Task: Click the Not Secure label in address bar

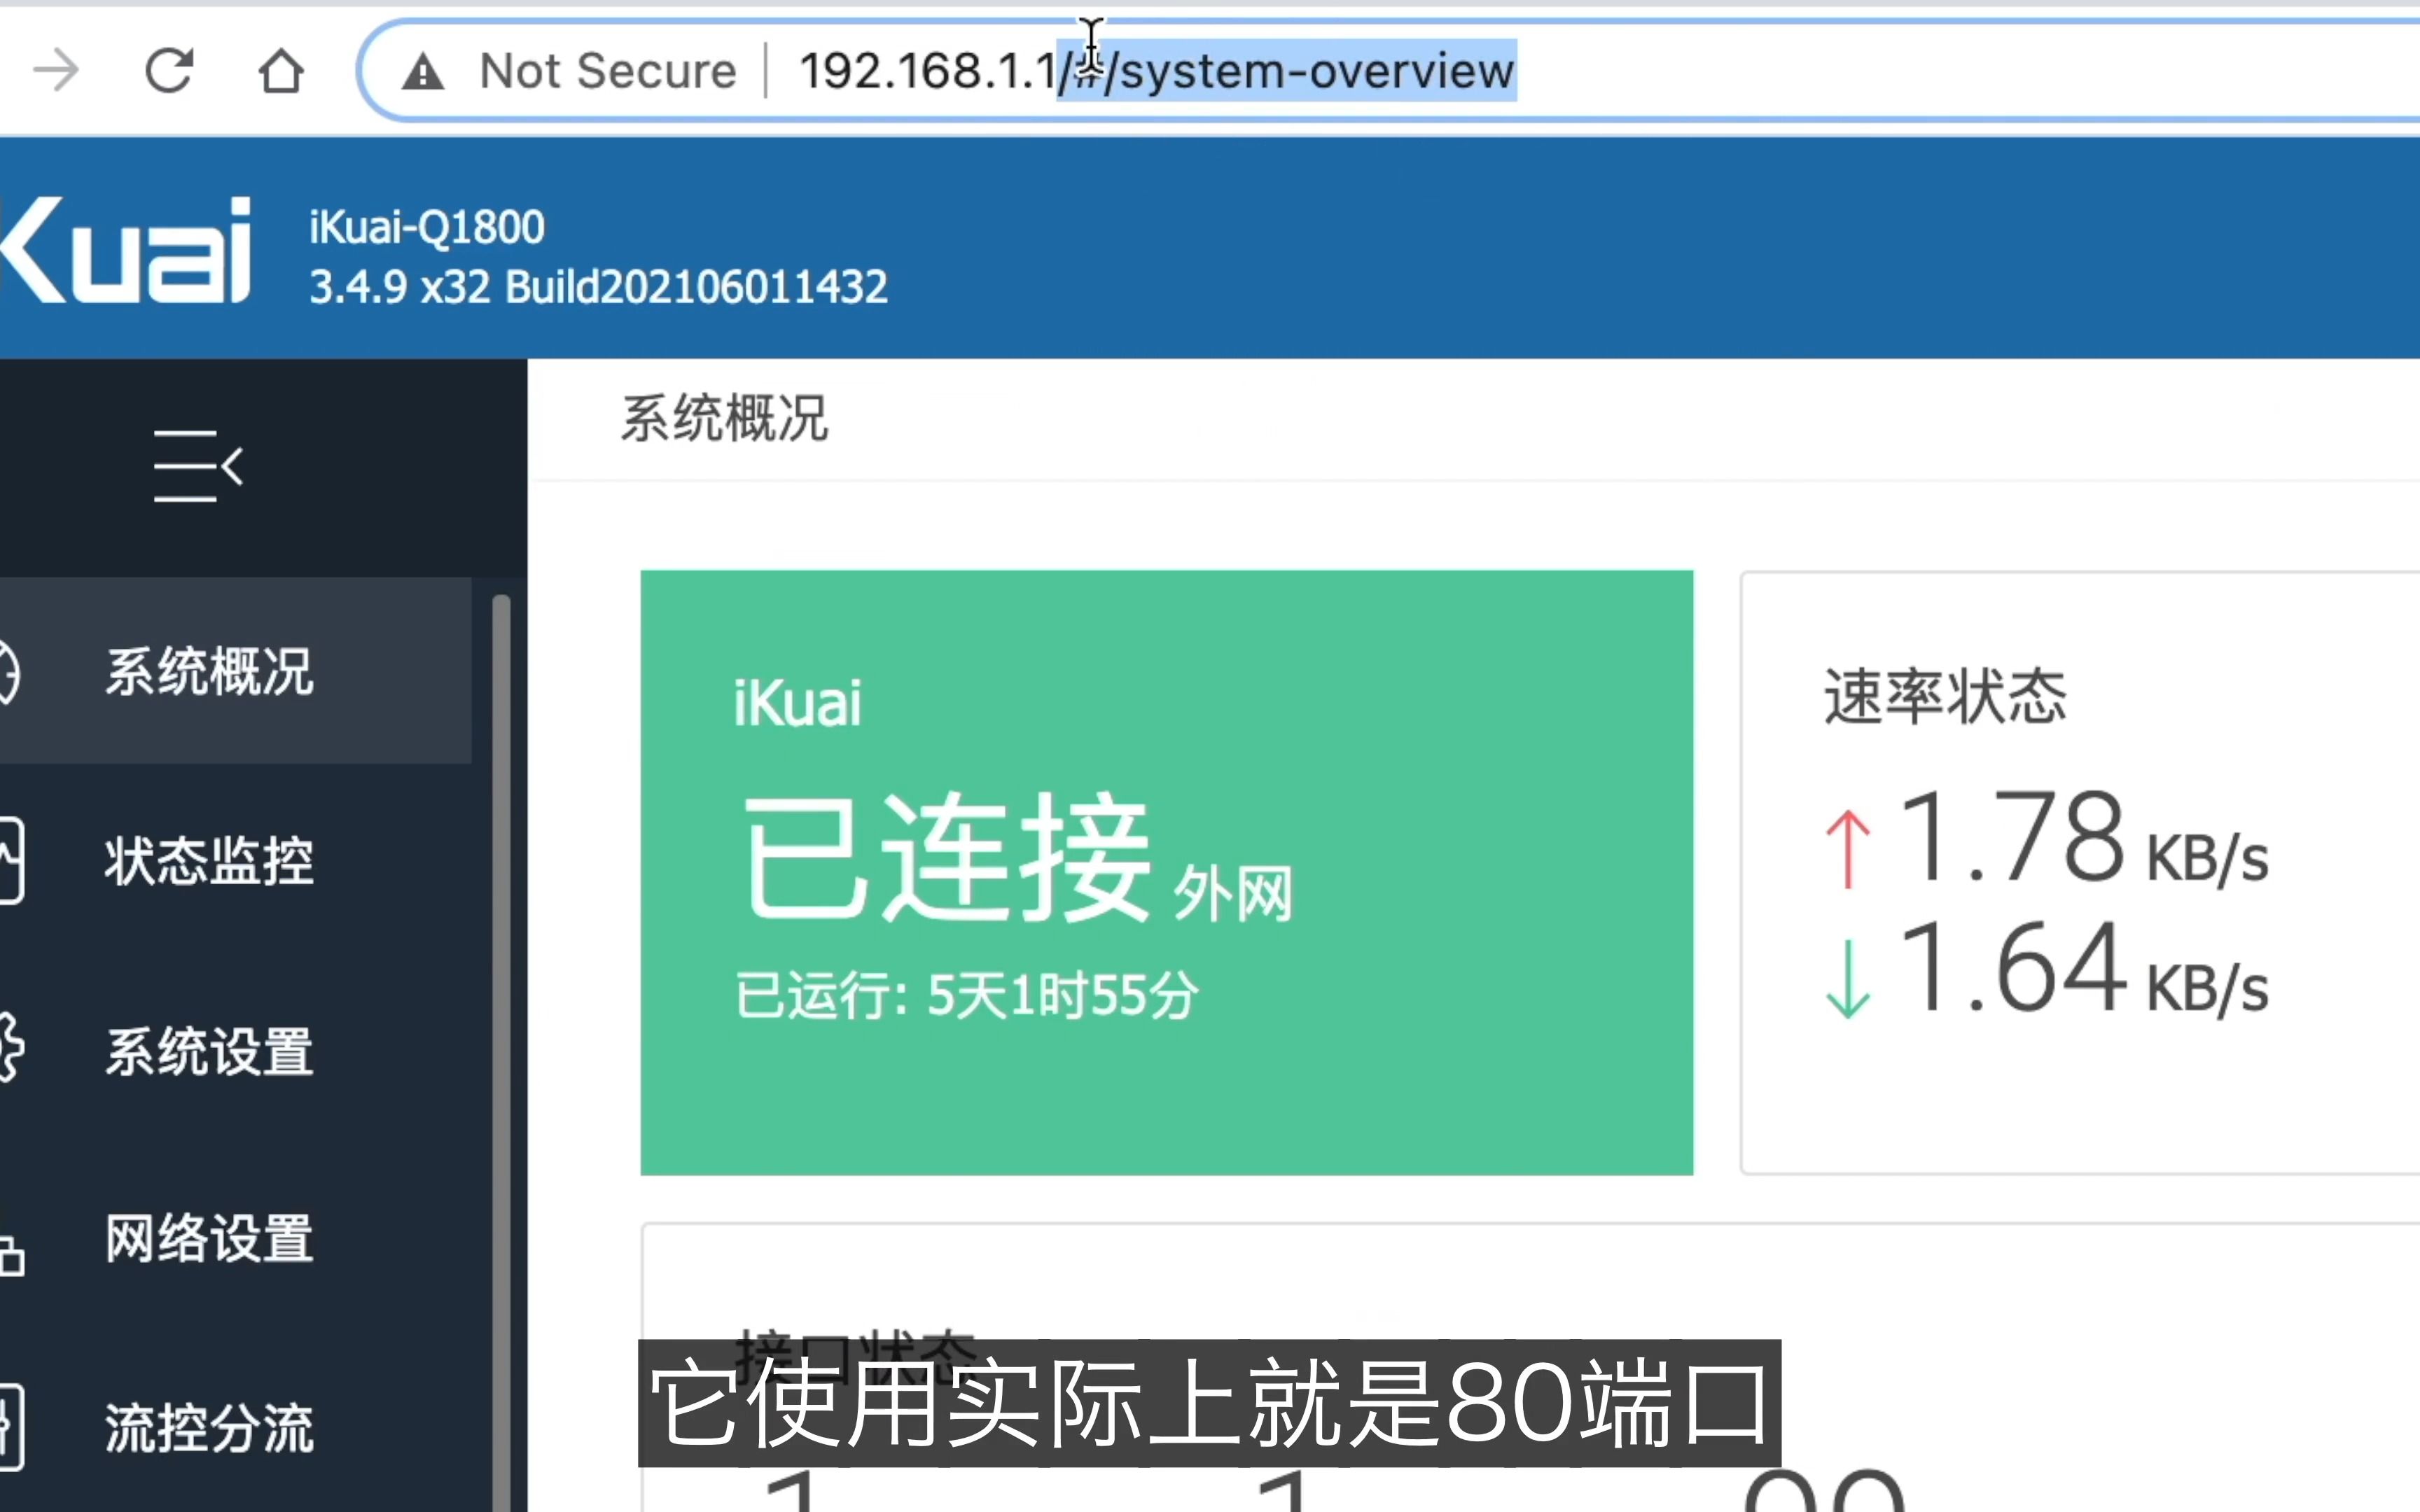Action: (x=608, y=71)
